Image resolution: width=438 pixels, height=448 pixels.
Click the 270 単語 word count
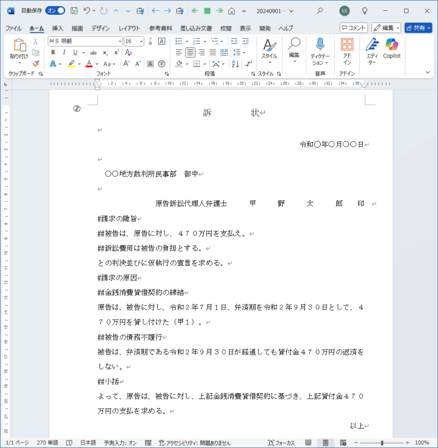pos(48,443)
